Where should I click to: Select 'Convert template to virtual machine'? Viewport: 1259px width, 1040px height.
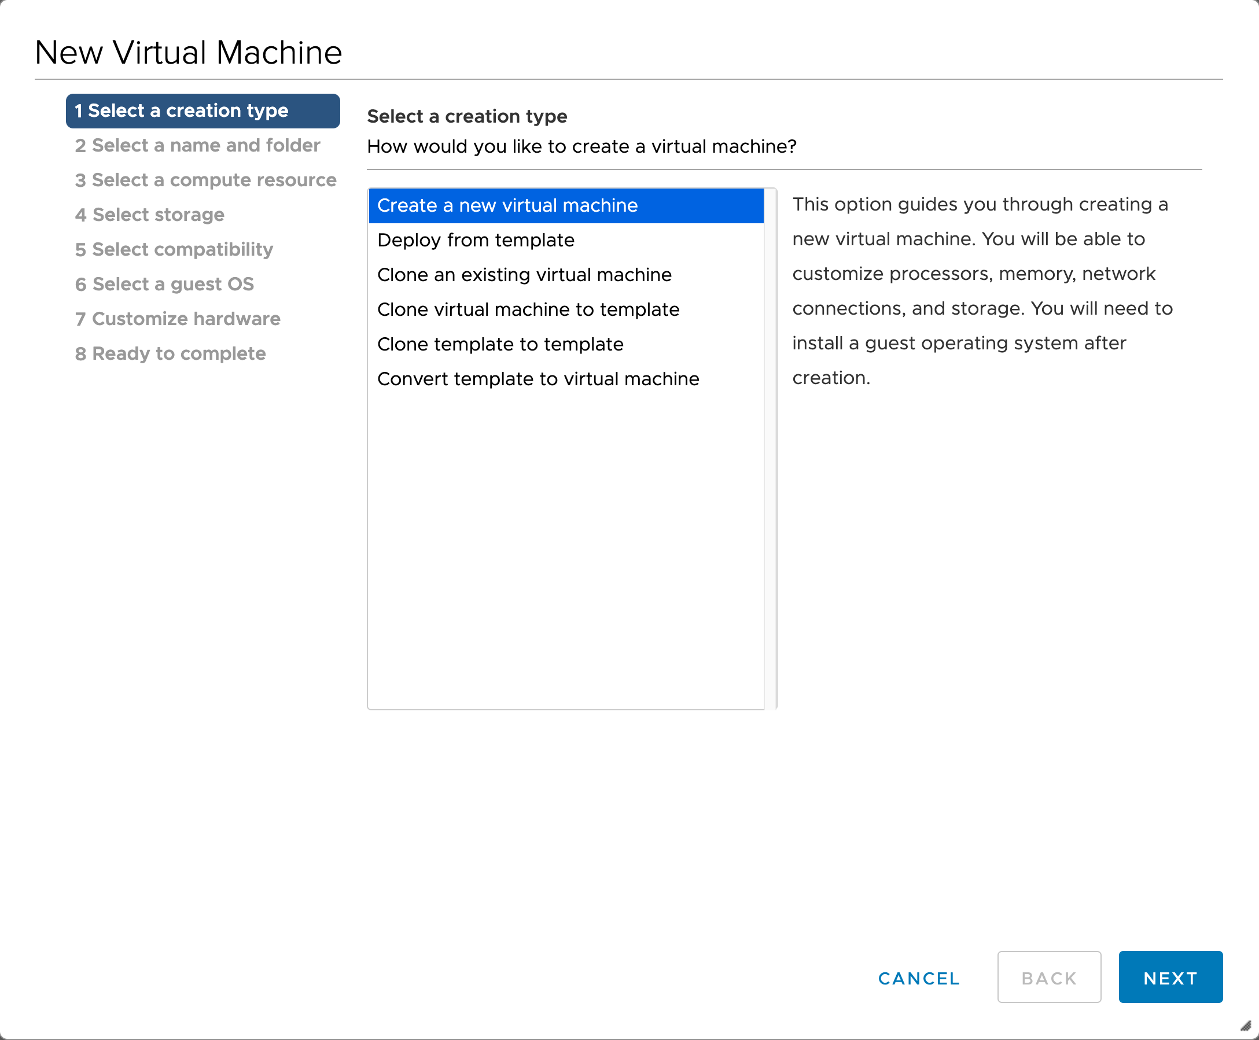pyautogui.click(x=539, y=378)
